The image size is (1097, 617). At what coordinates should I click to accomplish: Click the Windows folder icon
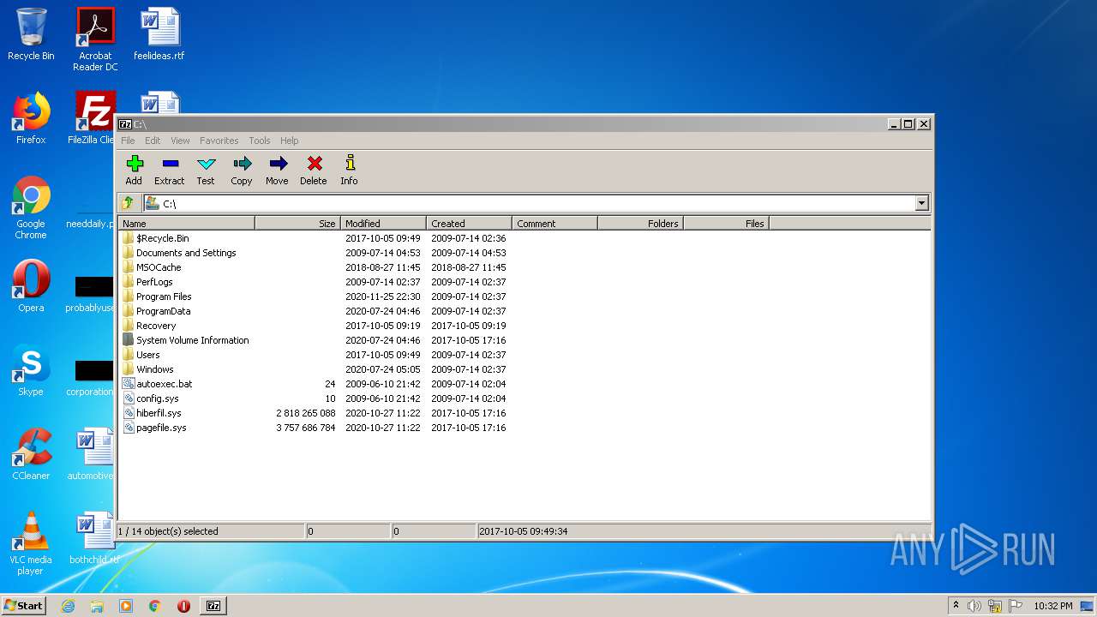(129, 369)
